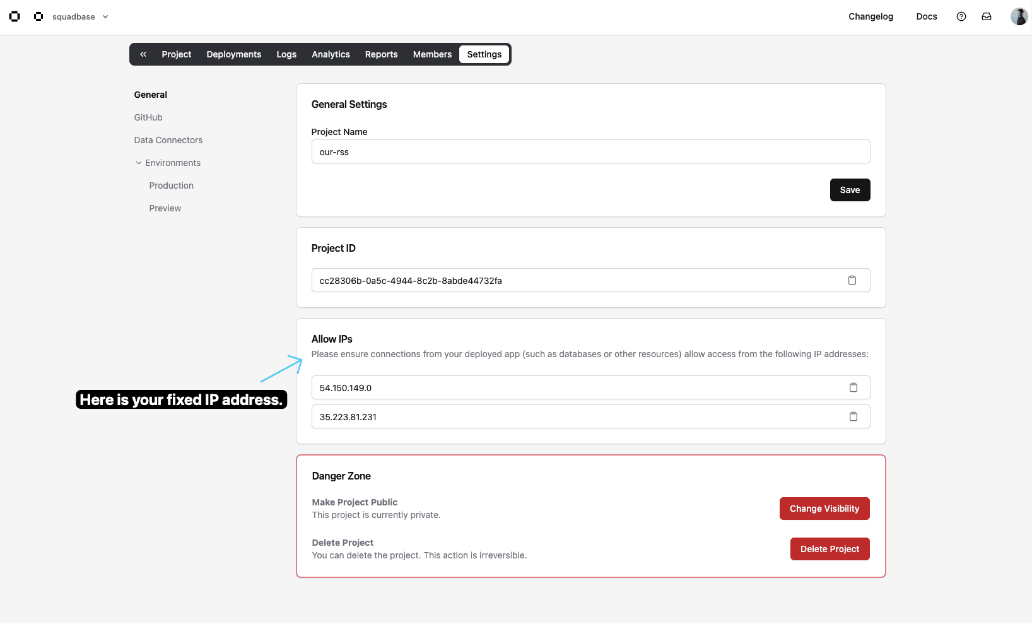Copy the Project ID using the copy icon
1032x624 pixels.
(852, 280)
